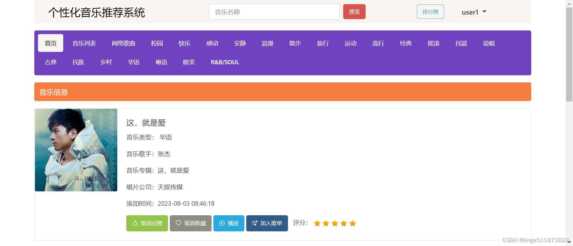The height and width of the screenshot is (246, 573).
Task: Click the play circle icon on 播放
Action: pos(222,223)
